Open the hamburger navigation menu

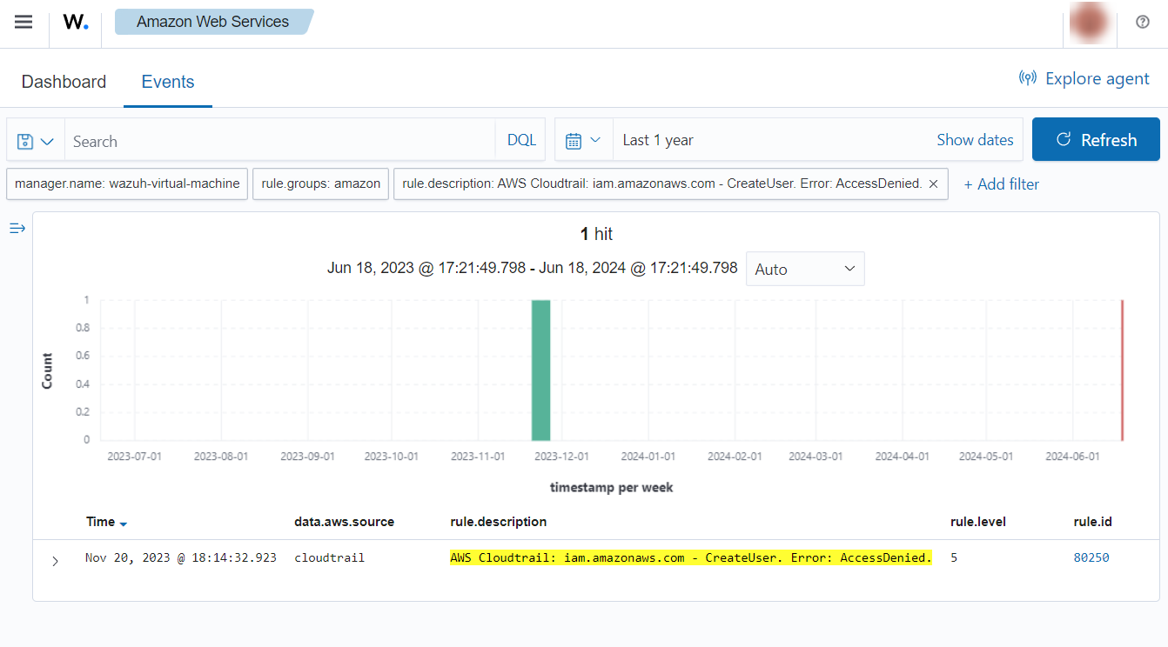point(23,23)
